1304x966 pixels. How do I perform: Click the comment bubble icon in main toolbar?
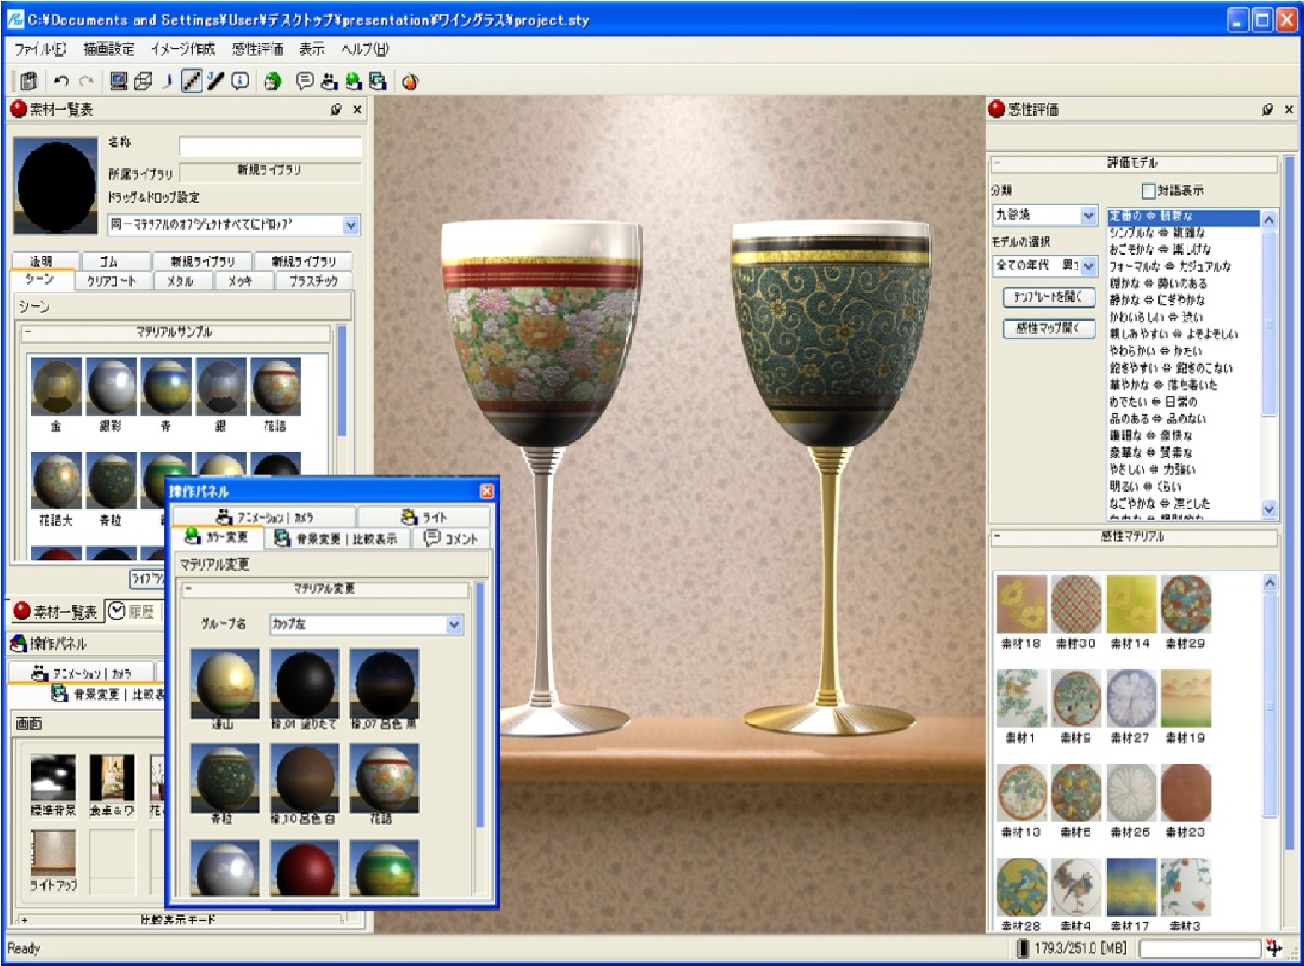(305, 81)
